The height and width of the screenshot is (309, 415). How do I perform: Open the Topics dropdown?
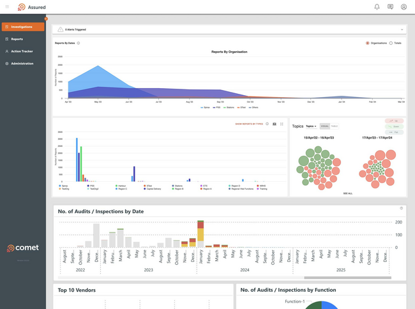(x=311, y=126)
